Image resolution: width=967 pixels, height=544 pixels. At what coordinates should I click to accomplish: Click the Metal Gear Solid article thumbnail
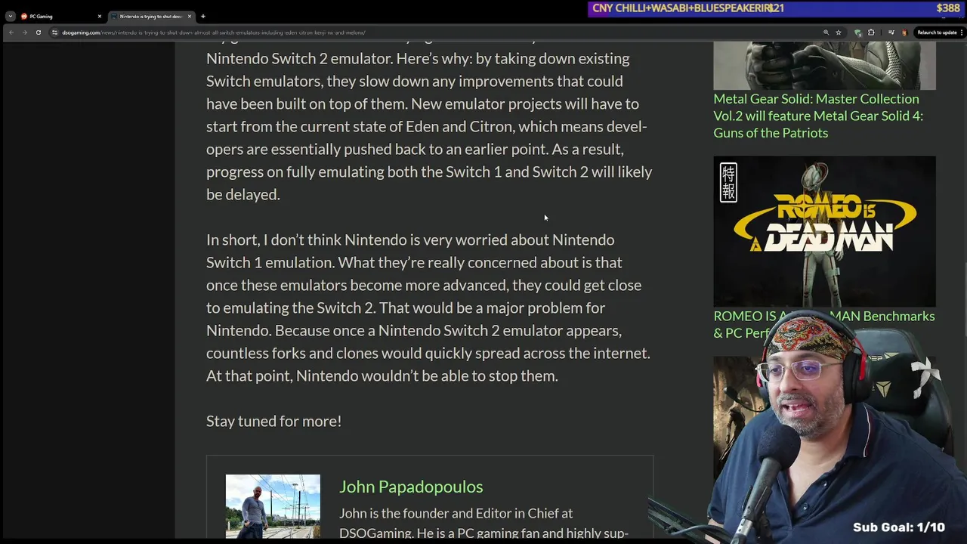[824, 65]
